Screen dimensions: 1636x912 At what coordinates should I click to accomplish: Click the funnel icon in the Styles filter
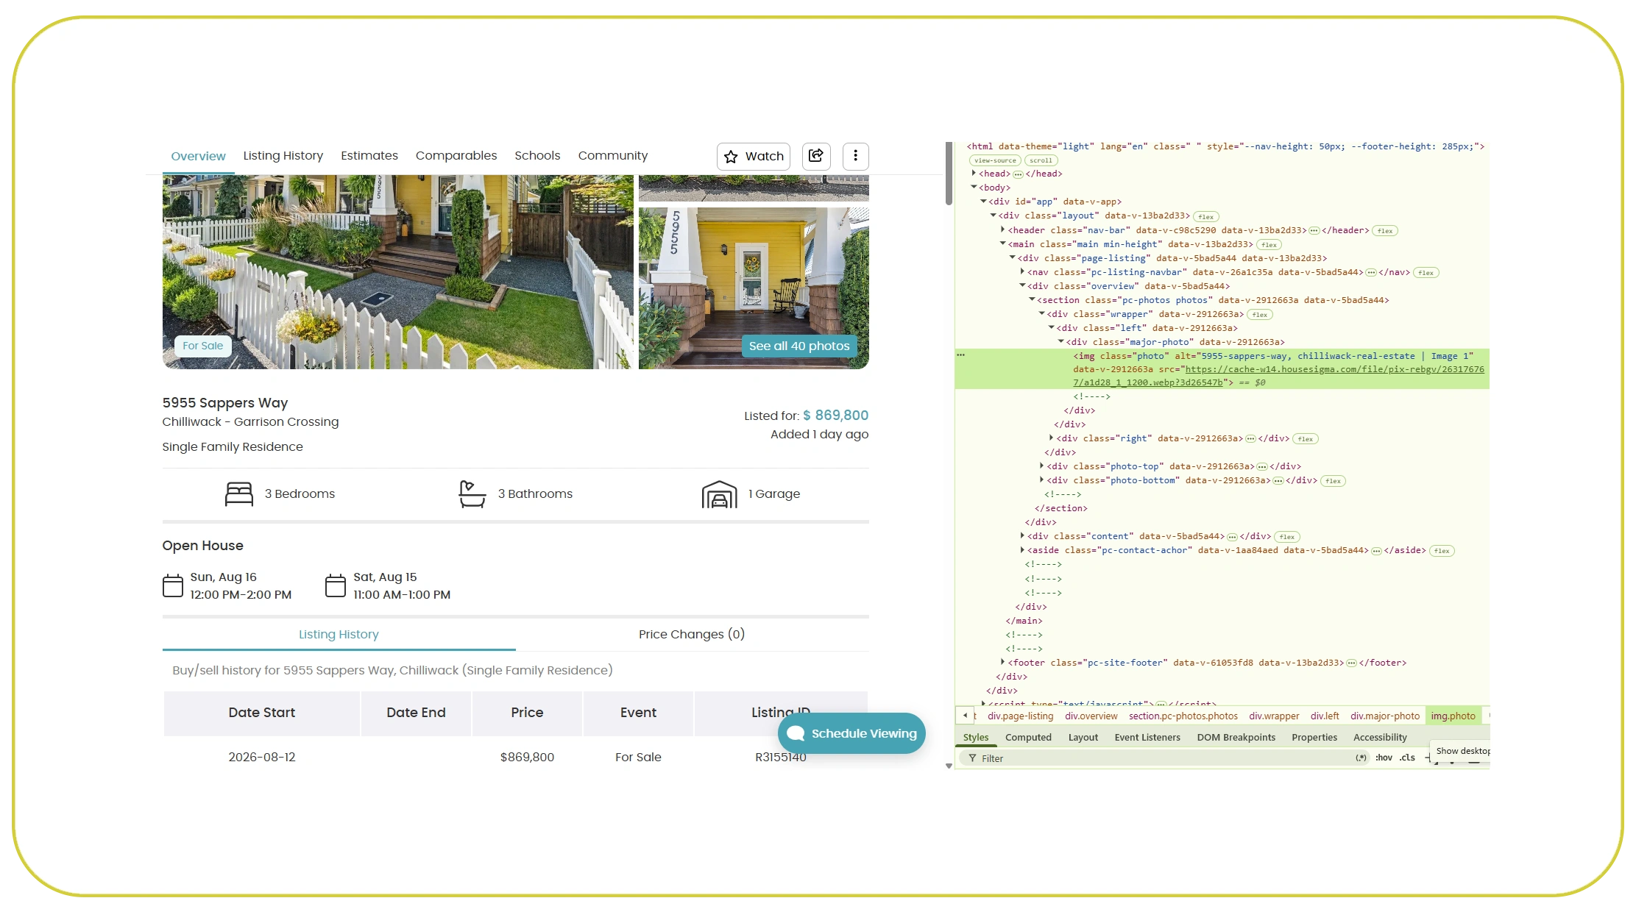click(x=973, y=758)
